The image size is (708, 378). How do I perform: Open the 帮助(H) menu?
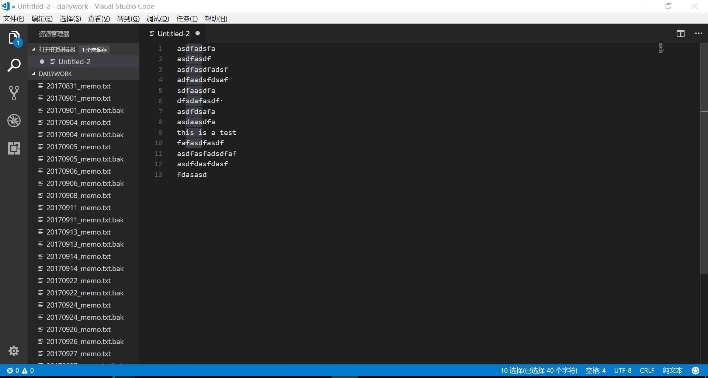pyautogui.click(x=216, y=18)
